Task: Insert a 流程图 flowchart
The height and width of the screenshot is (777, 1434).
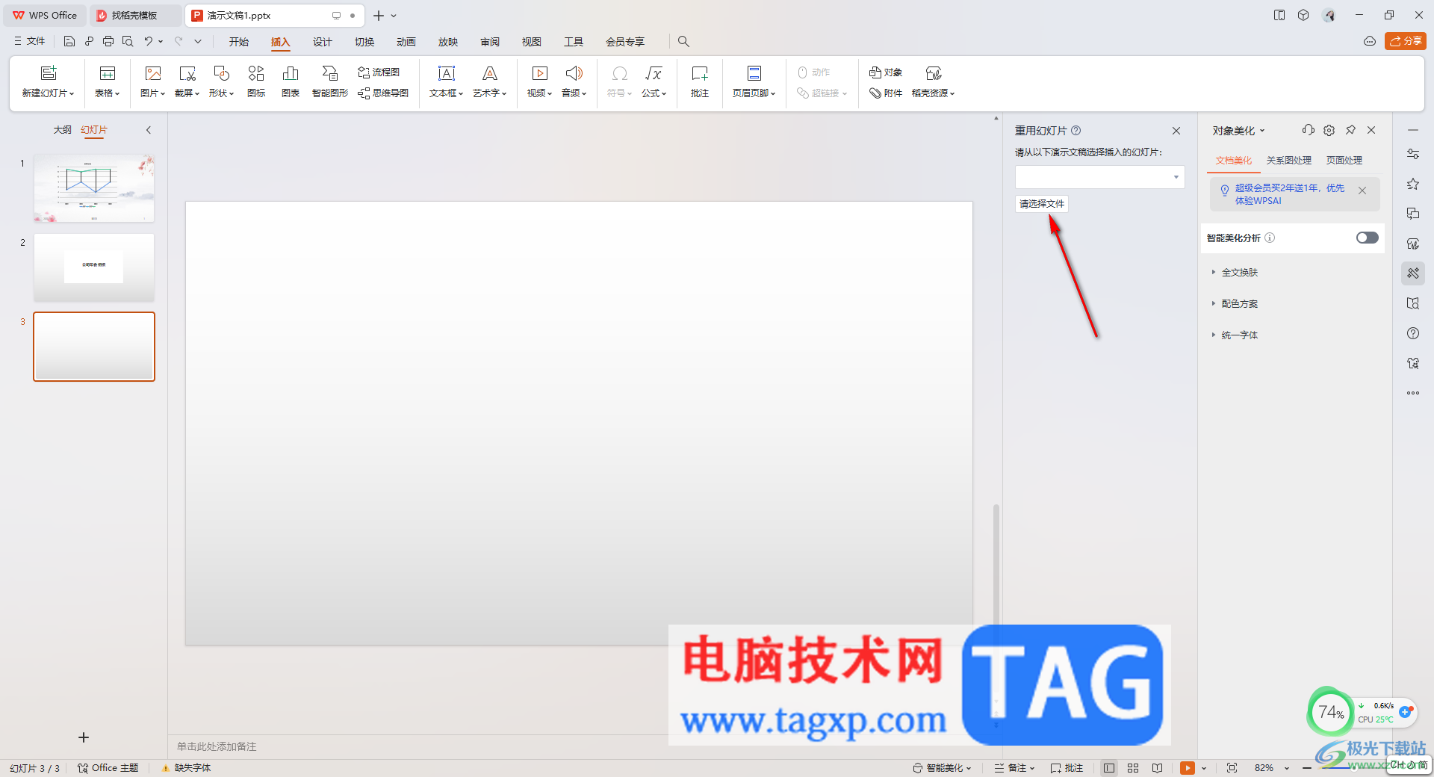Action: pos(379,72)
